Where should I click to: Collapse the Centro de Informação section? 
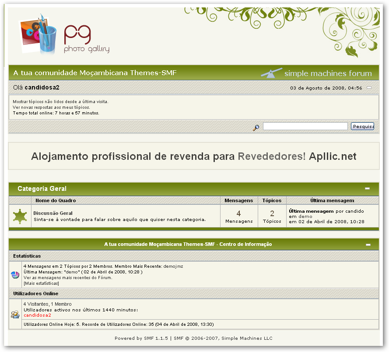point(368,245)
